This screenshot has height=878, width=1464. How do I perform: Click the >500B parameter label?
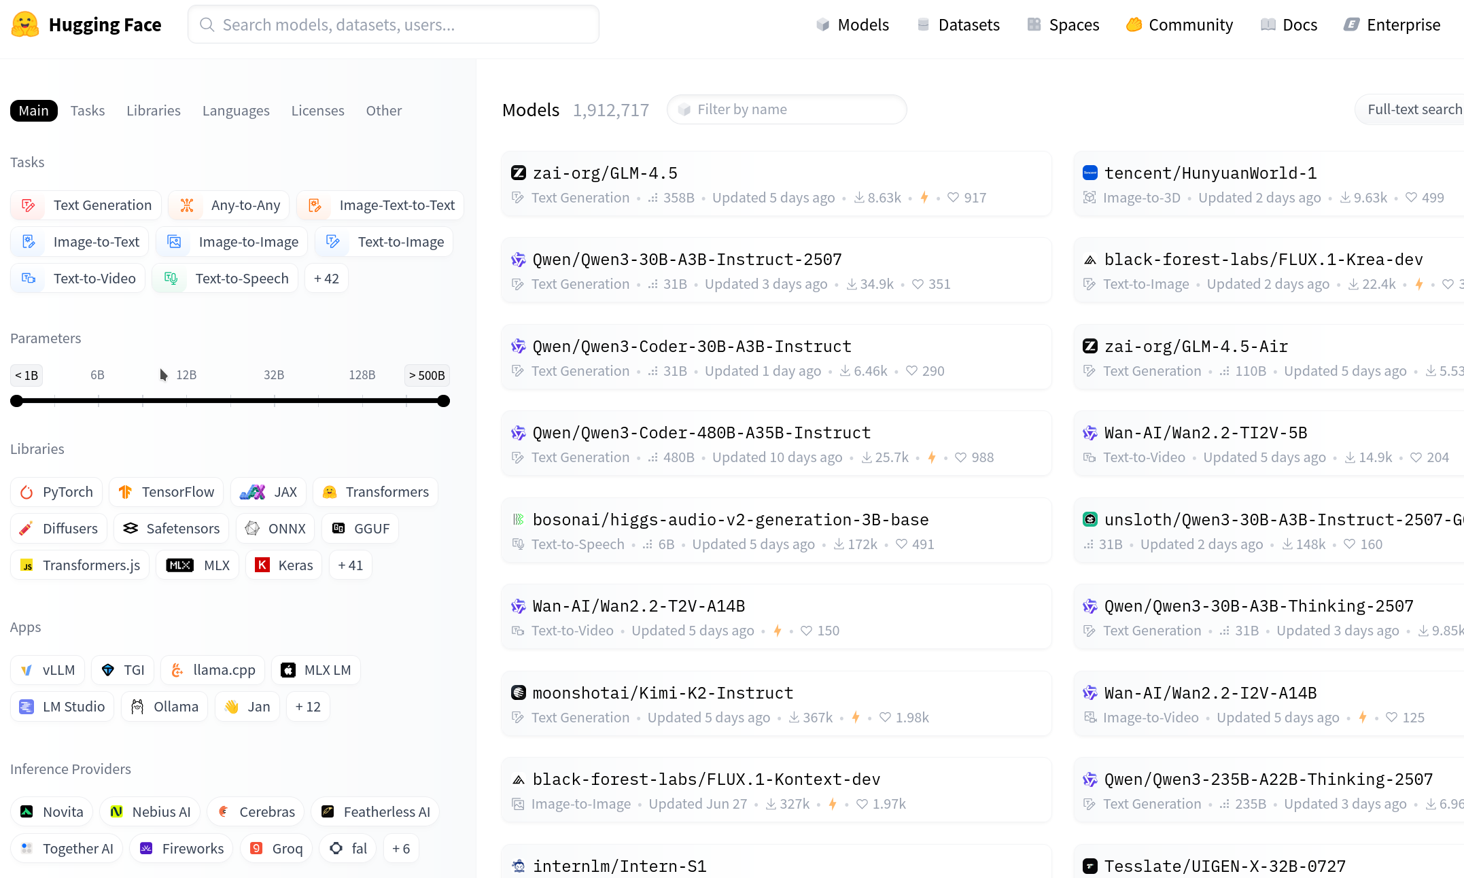coord(427,375)
